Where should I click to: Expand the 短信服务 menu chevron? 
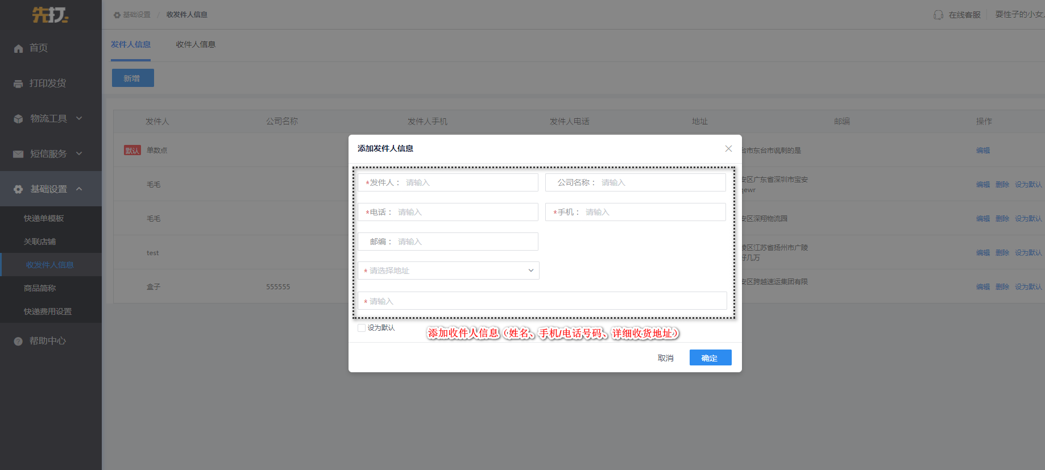(x=79, y=153)
